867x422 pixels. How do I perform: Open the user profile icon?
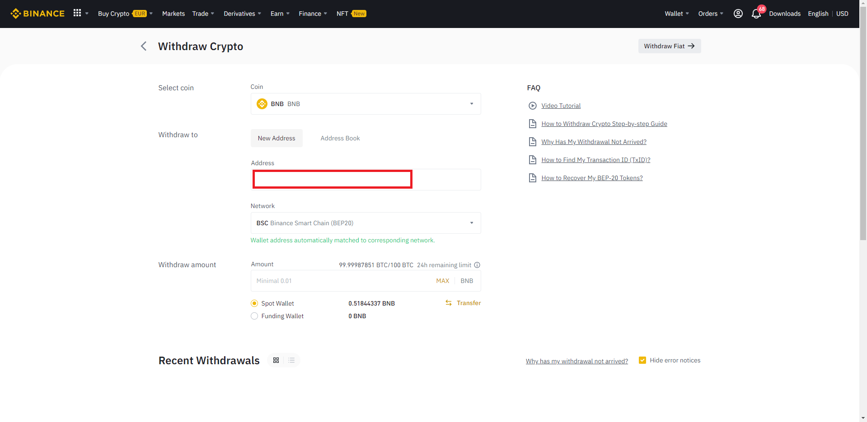pos(738,14)
